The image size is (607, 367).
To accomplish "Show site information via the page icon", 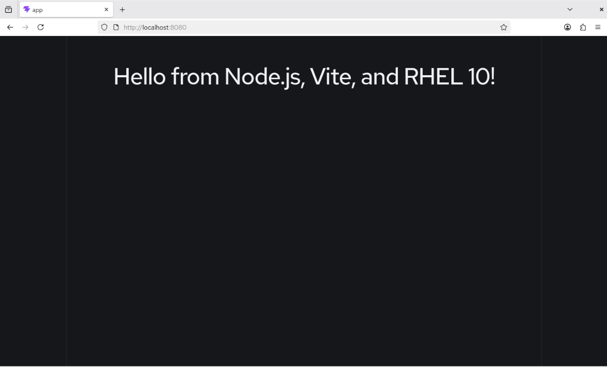I will pyautogui.click(x=116, y=27).
